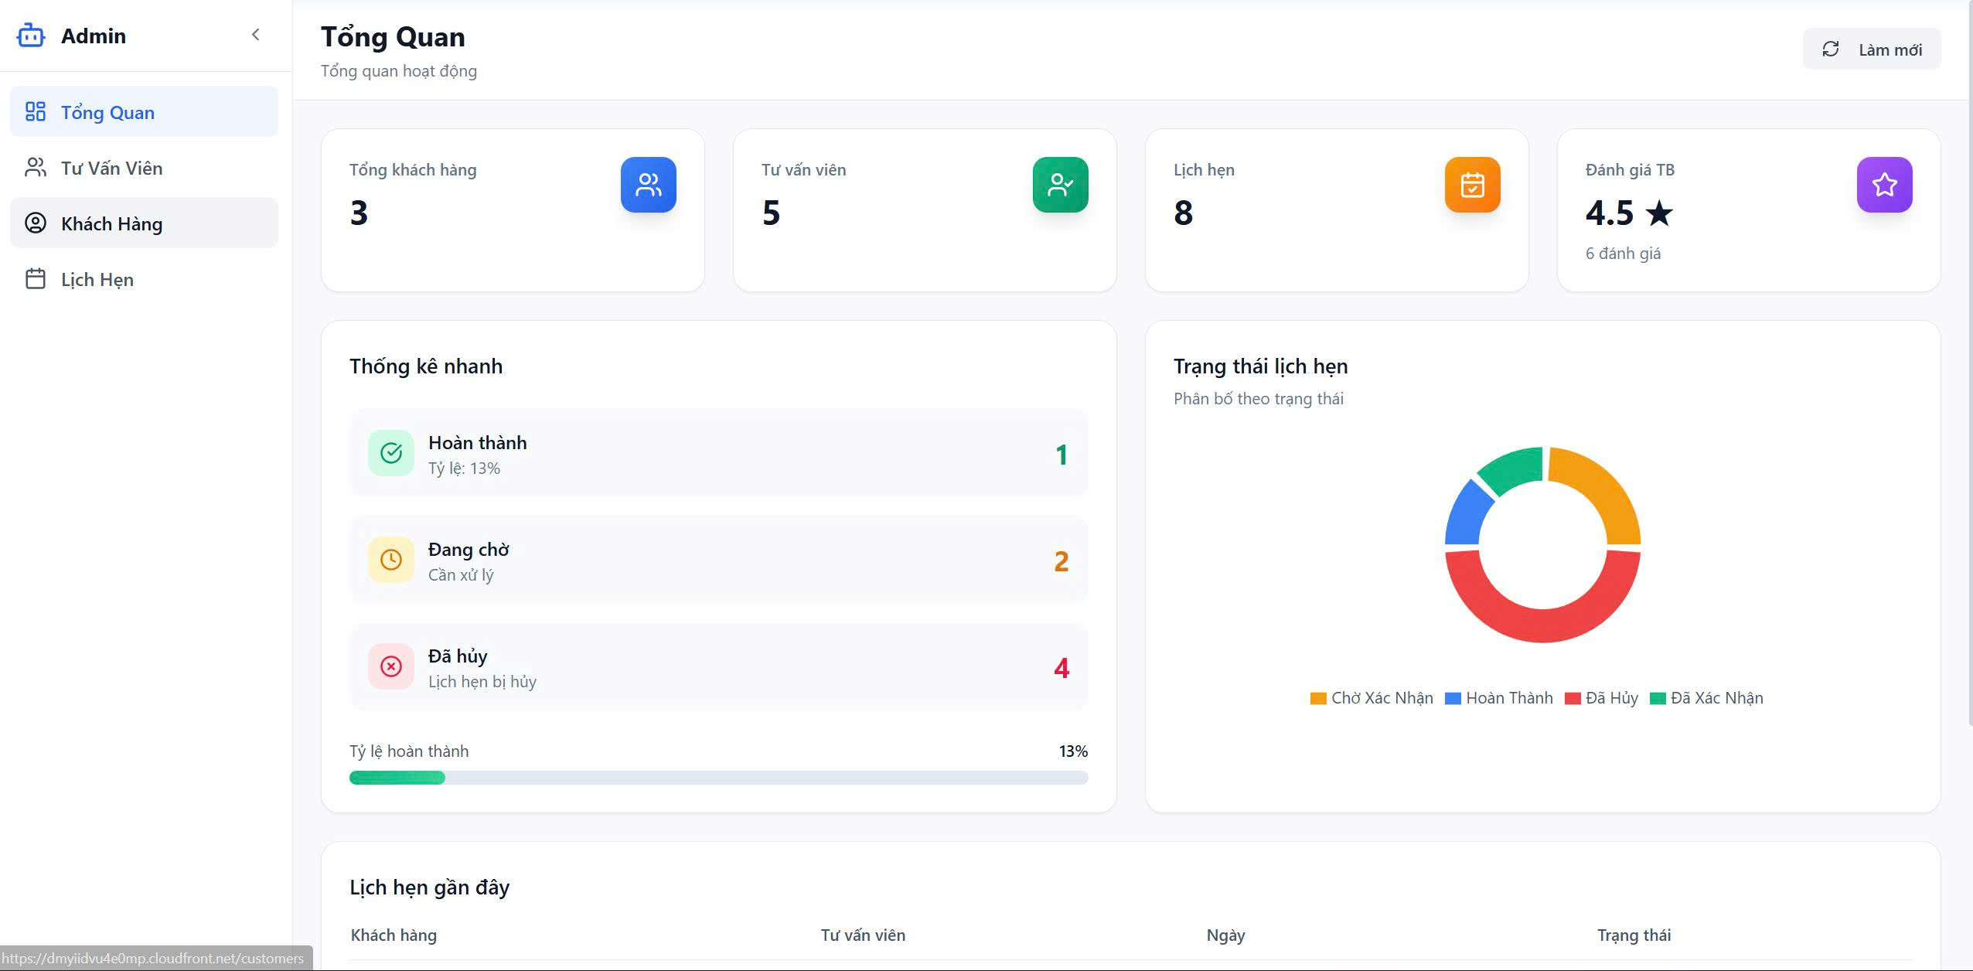
Task: Click the Làm mới refresh button
Action: [1871, 49]
